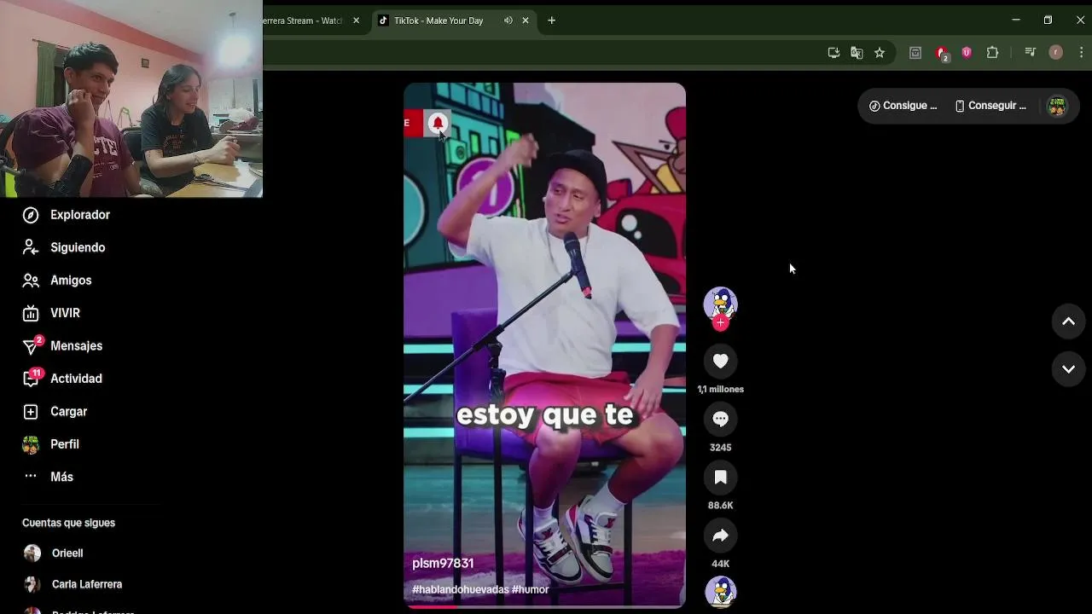Image resolution: width=1092 pixels, height=614 pixels.
Task: Go to Siguiendo feed
Action: tap(63, 247)
